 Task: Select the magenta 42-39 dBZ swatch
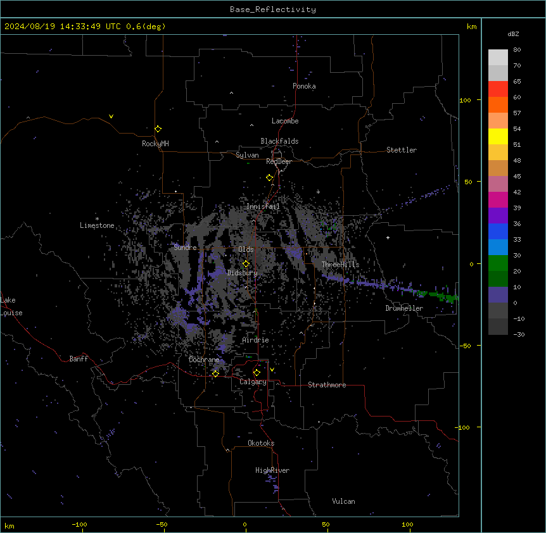point(498,199)
